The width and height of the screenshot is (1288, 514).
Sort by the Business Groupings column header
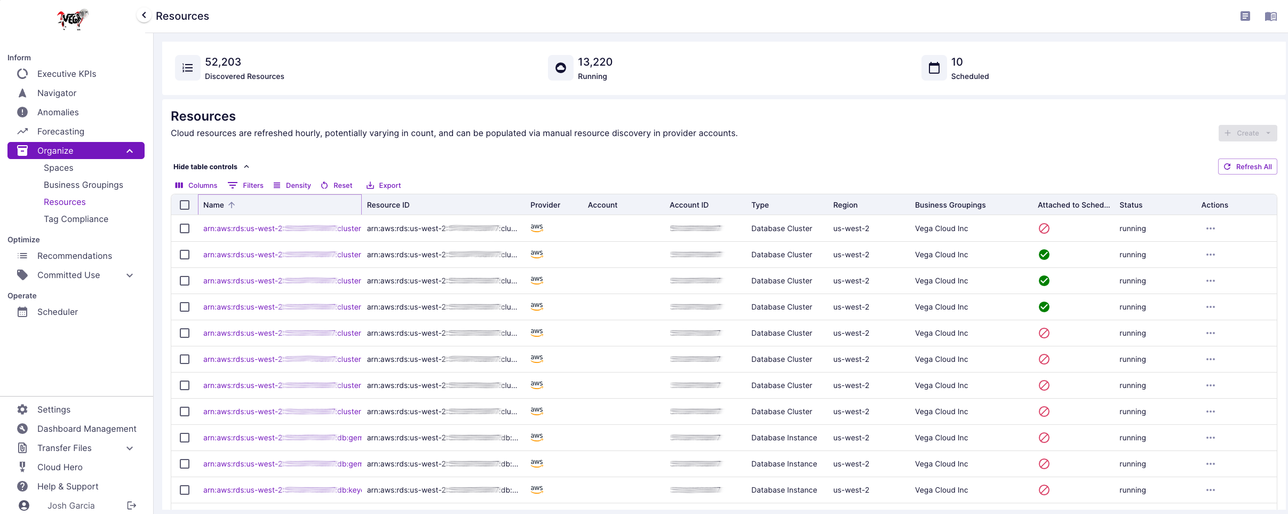(950, 205)
